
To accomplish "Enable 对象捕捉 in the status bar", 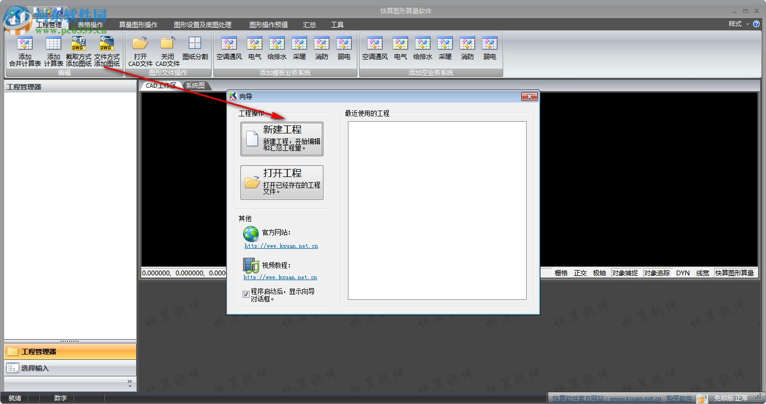I will 625,273.
